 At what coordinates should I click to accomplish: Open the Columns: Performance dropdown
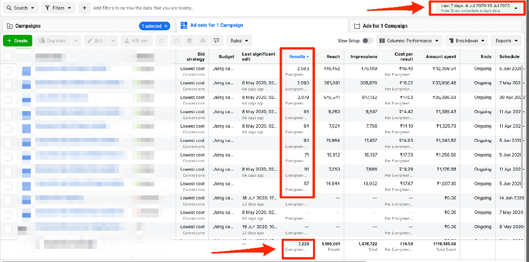[409, 41]
